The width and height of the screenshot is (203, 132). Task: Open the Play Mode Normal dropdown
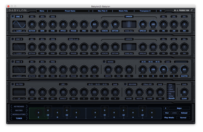tap(183, 118)
